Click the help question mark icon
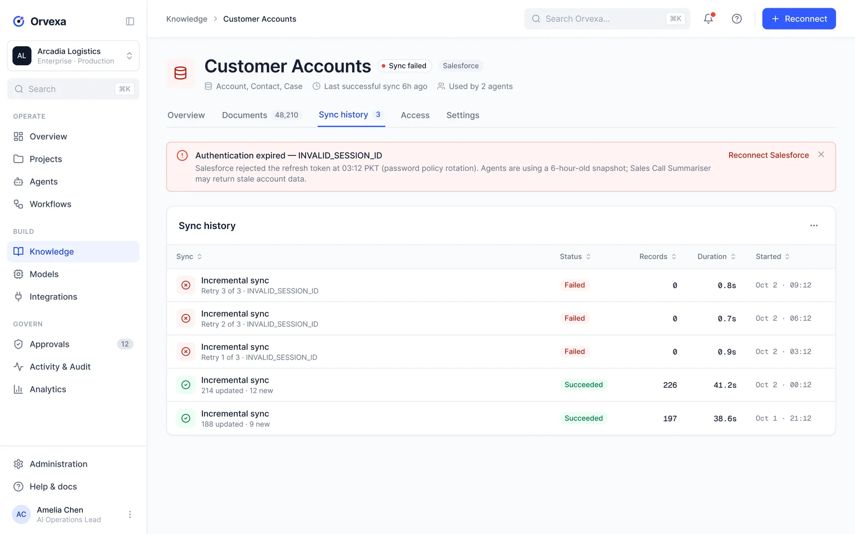Image resolution: width=855 pixels, height=534 pixels. (x=737, y=19)
